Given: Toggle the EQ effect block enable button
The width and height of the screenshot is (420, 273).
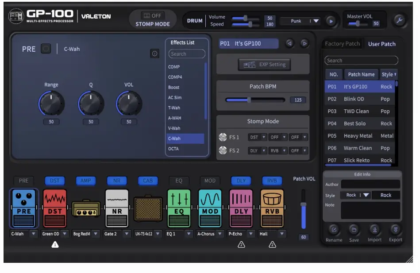Looking at the screenshot, I should coord(179,181).
